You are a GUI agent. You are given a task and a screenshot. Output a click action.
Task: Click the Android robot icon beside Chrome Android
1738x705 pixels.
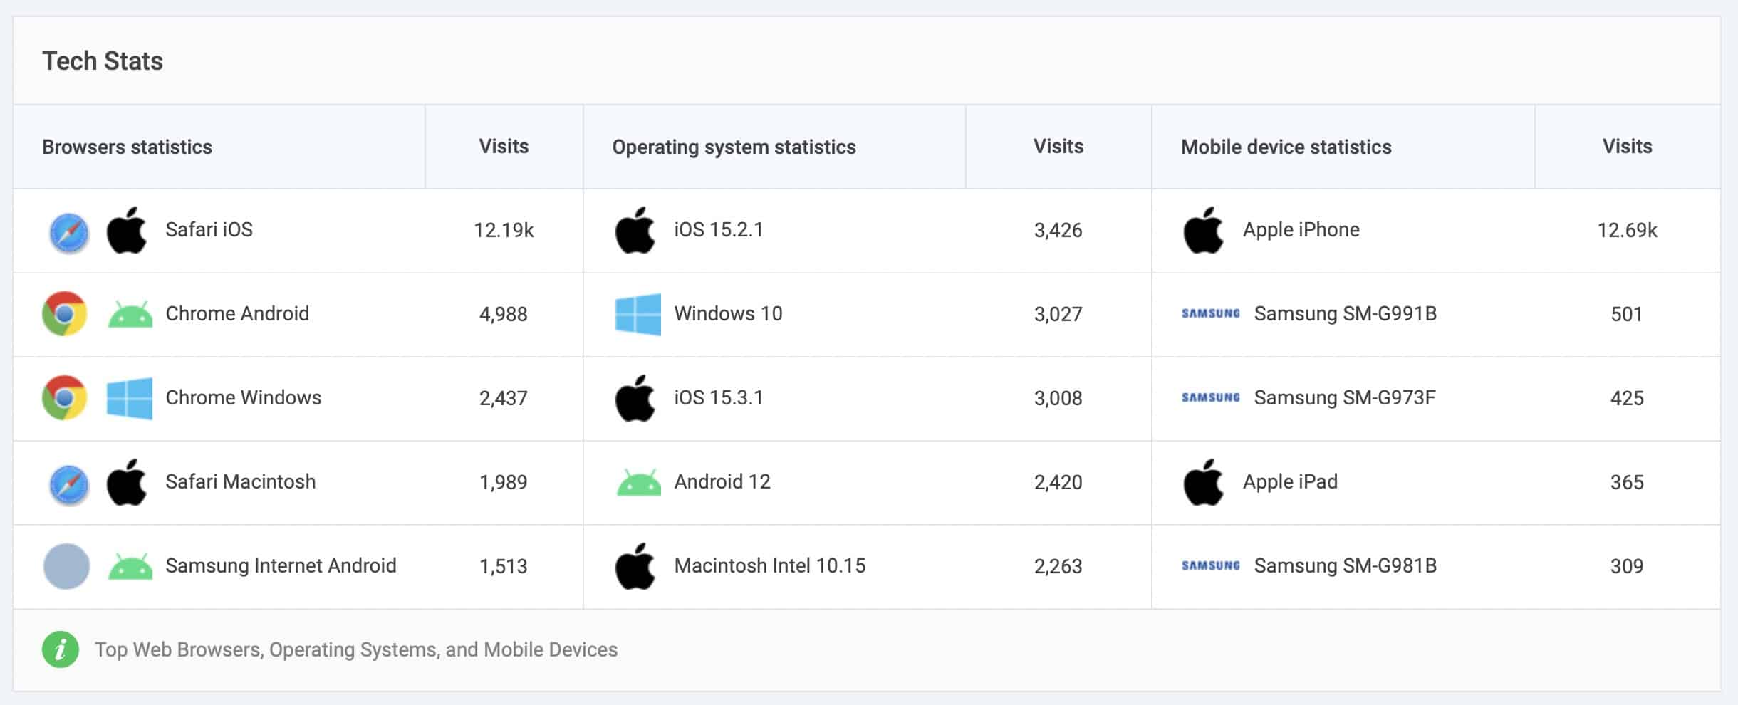[x=130, y=314]
